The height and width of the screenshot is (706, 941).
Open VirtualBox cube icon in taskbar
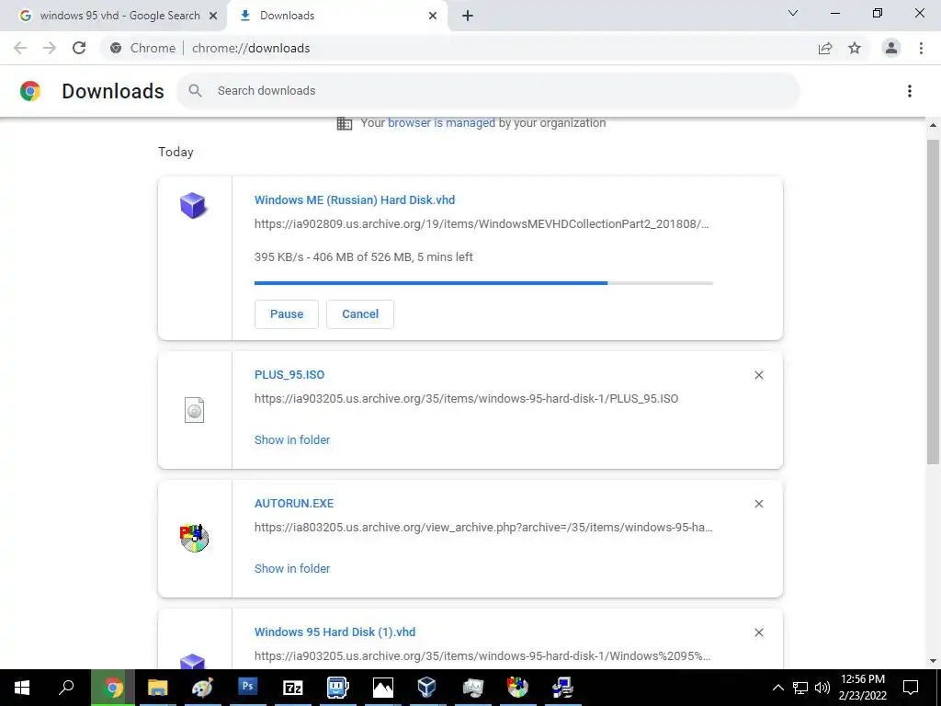point(427,688)
